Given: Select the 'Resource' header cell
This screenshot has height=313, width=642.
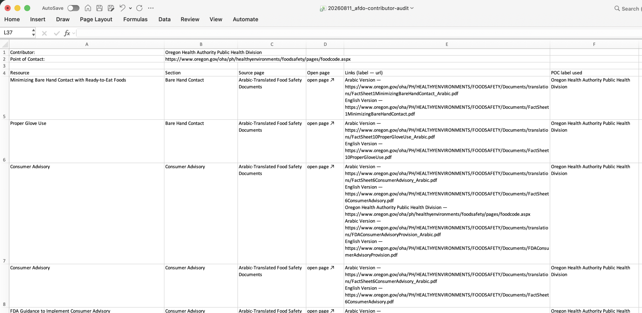Looking at the screenshot, I should 87,73.
